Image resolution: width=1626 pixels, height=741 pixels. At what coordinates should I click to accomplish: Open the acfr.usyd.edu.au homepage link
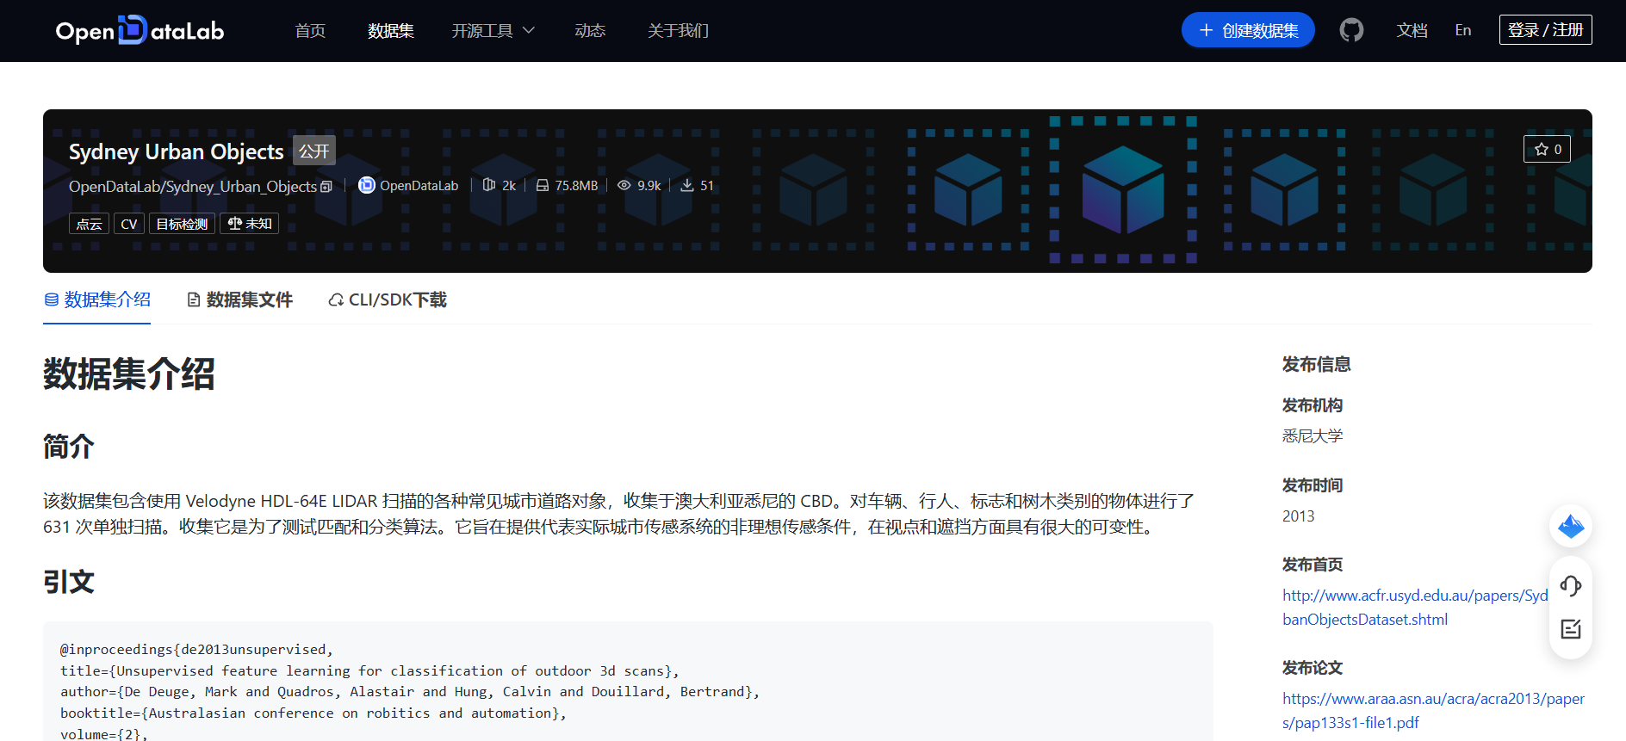1415,608
